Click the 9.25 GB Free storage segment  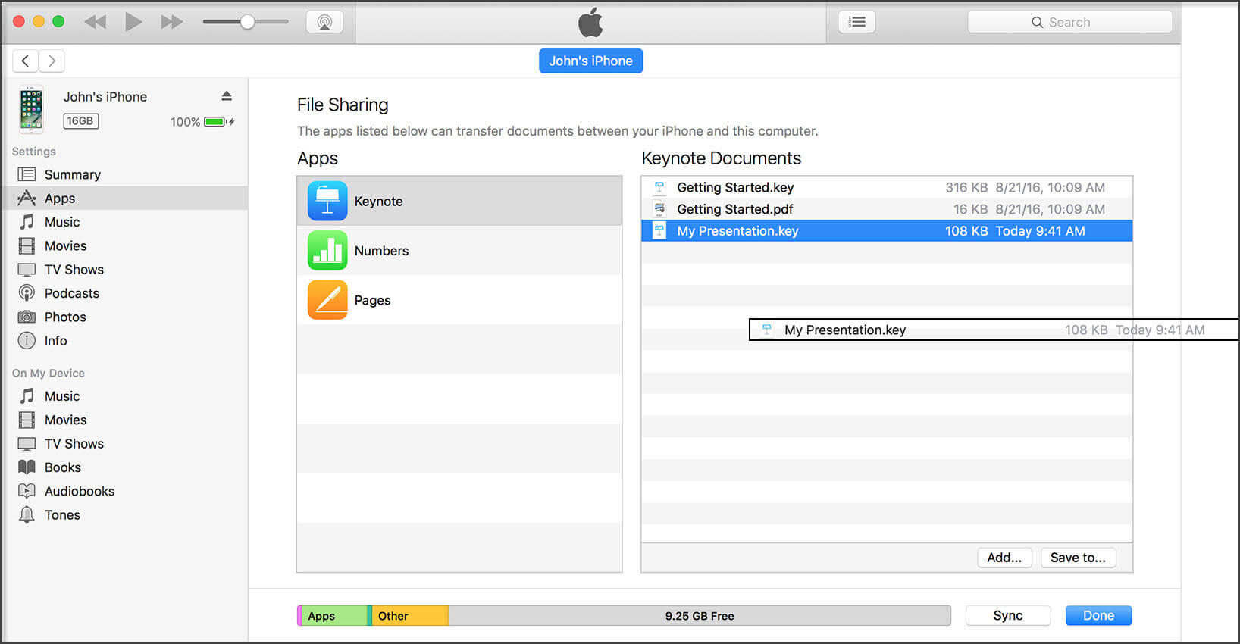(x=699, y=616)
